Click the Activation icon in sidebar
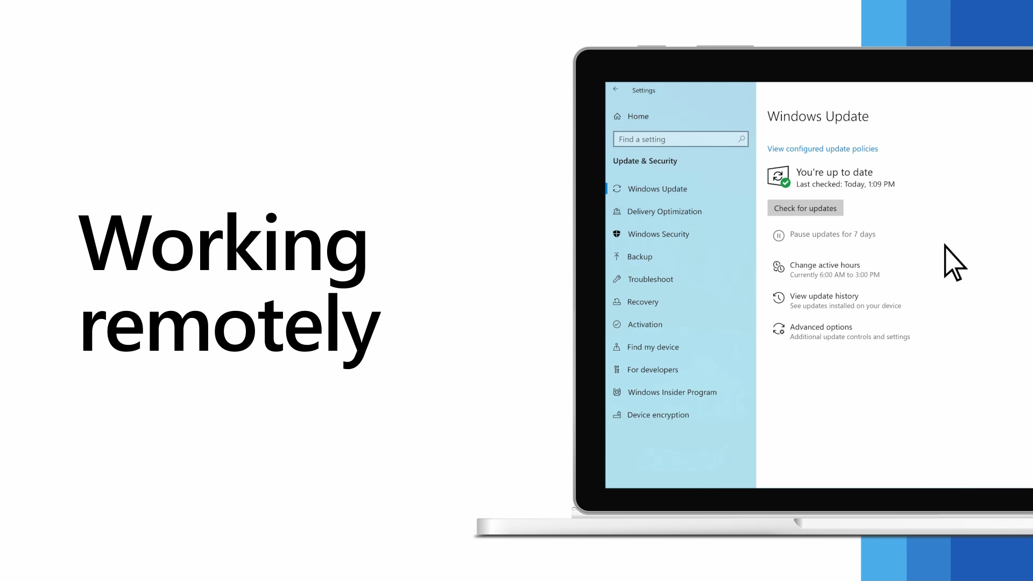The height and width of the screenshot is (581, 1033). point(617,324)
